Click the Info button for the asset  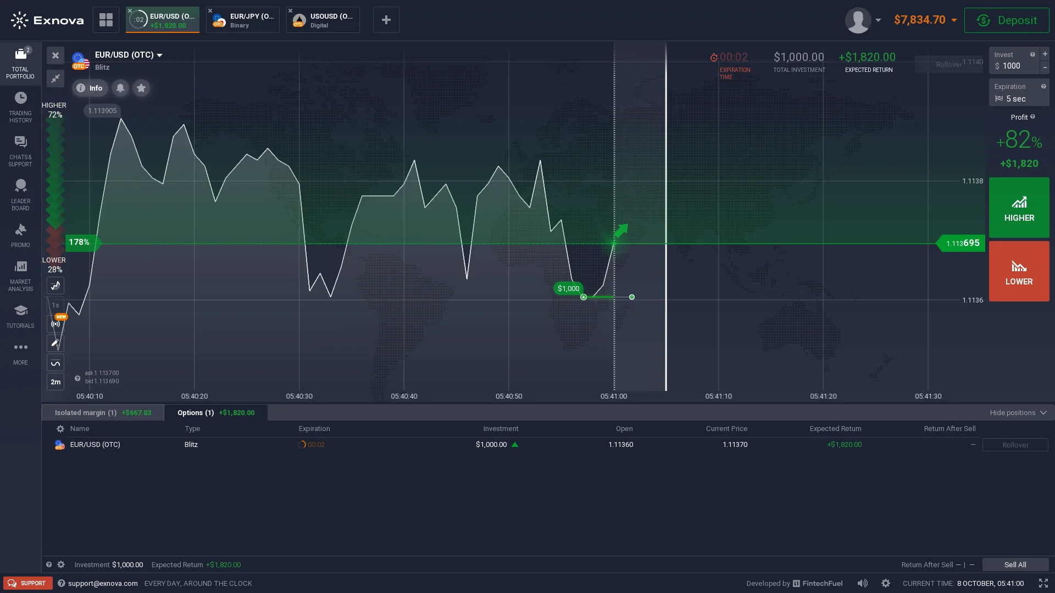point(90,88)
